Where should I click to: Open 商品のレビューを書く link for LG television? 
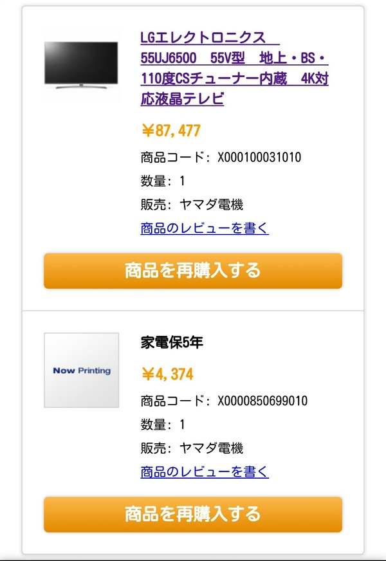coord(205,228)
